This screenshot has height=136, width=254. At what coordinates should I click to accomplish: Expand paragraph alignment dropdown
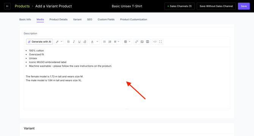pyautogui.click(x=117, y=42)
